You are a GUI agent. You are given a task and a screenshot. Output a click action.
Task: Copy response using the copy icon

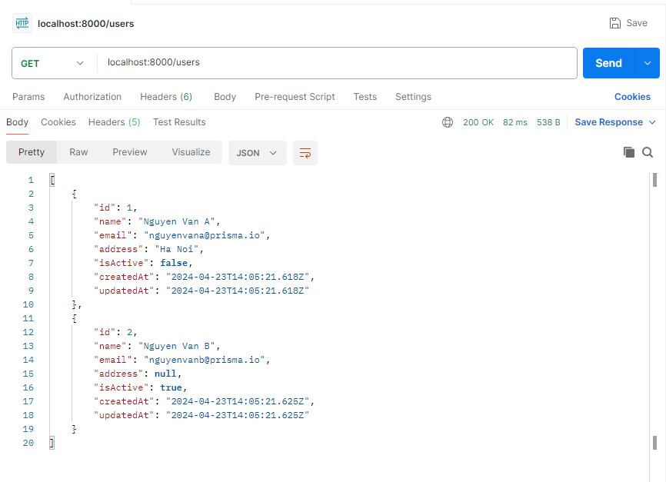click(x=629, y=152)
